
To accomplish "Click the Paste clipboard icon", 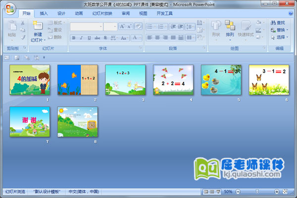I will (12, 26).
